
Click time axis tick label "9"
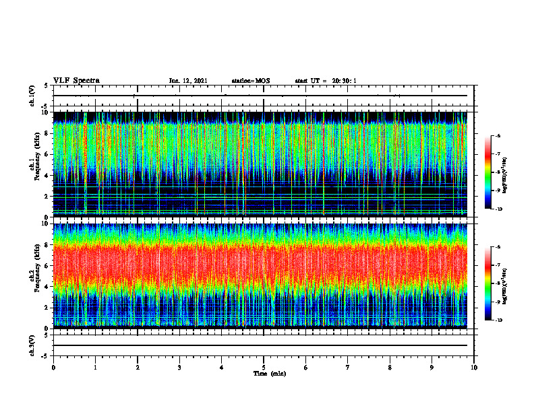[x=432, y=368]
